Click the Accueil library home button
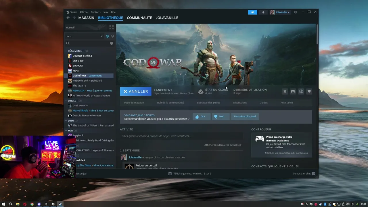Image resolution: width=368 pixels, height=207 pixels. (86, 27)
